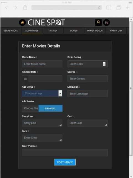Go to the Trailer tab
The image size is (133, 178).
(x=53, y=31)
